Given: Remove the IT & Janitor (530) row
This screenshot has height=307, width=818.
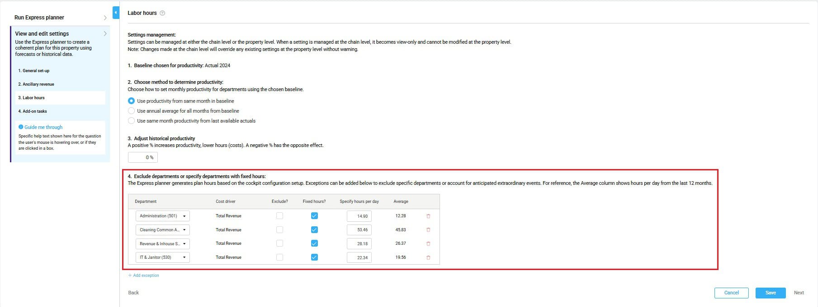Looking at the screenshot, I should pyautogui.click(x=428, y=258).
